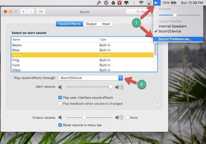Open the Wi-Fi menu bar icon
Screen dimensions: 206x144
pyautogui.click(x=141, y=3)
